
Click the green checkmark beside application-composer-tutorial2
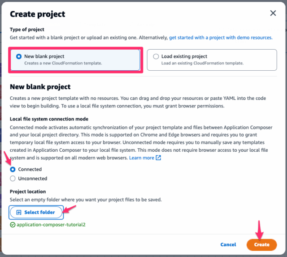13,224
